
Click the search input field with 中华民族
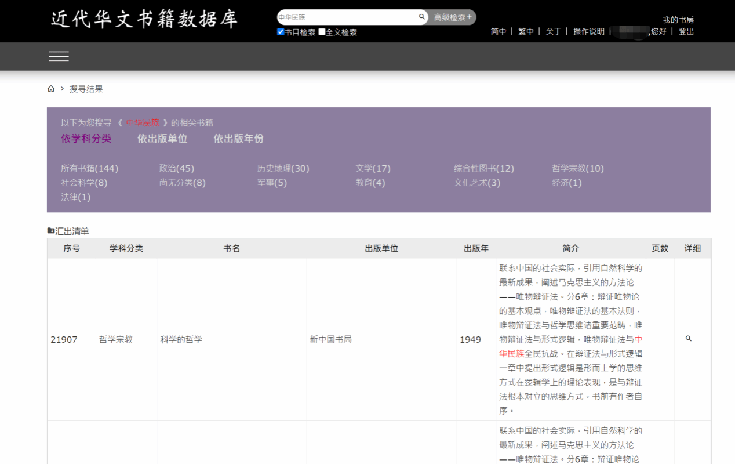(x=347, y=17)
